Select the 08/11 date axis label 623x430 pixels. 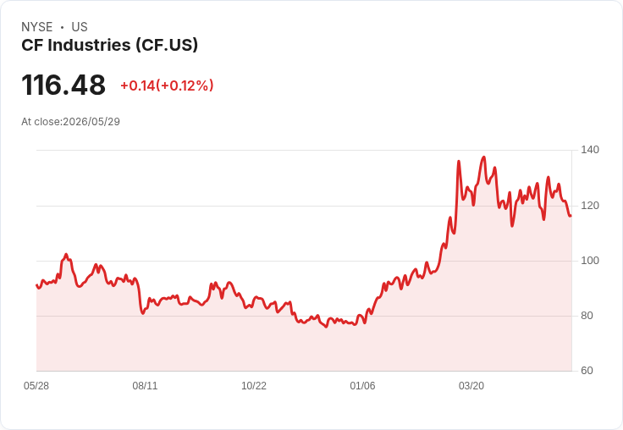point(145,386)
